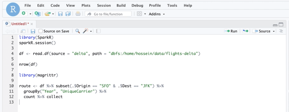Enable the Source on Save checkbox

(40, 31)
